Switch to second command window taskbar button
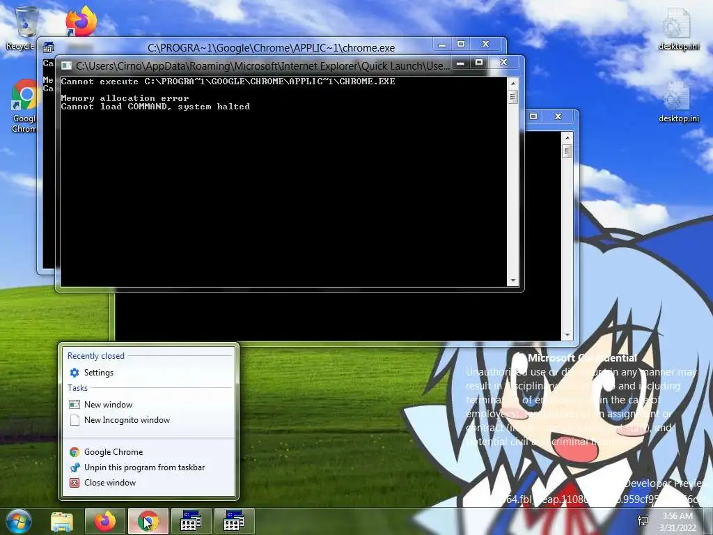Screen dimensions: 713x535 point(234,521)
